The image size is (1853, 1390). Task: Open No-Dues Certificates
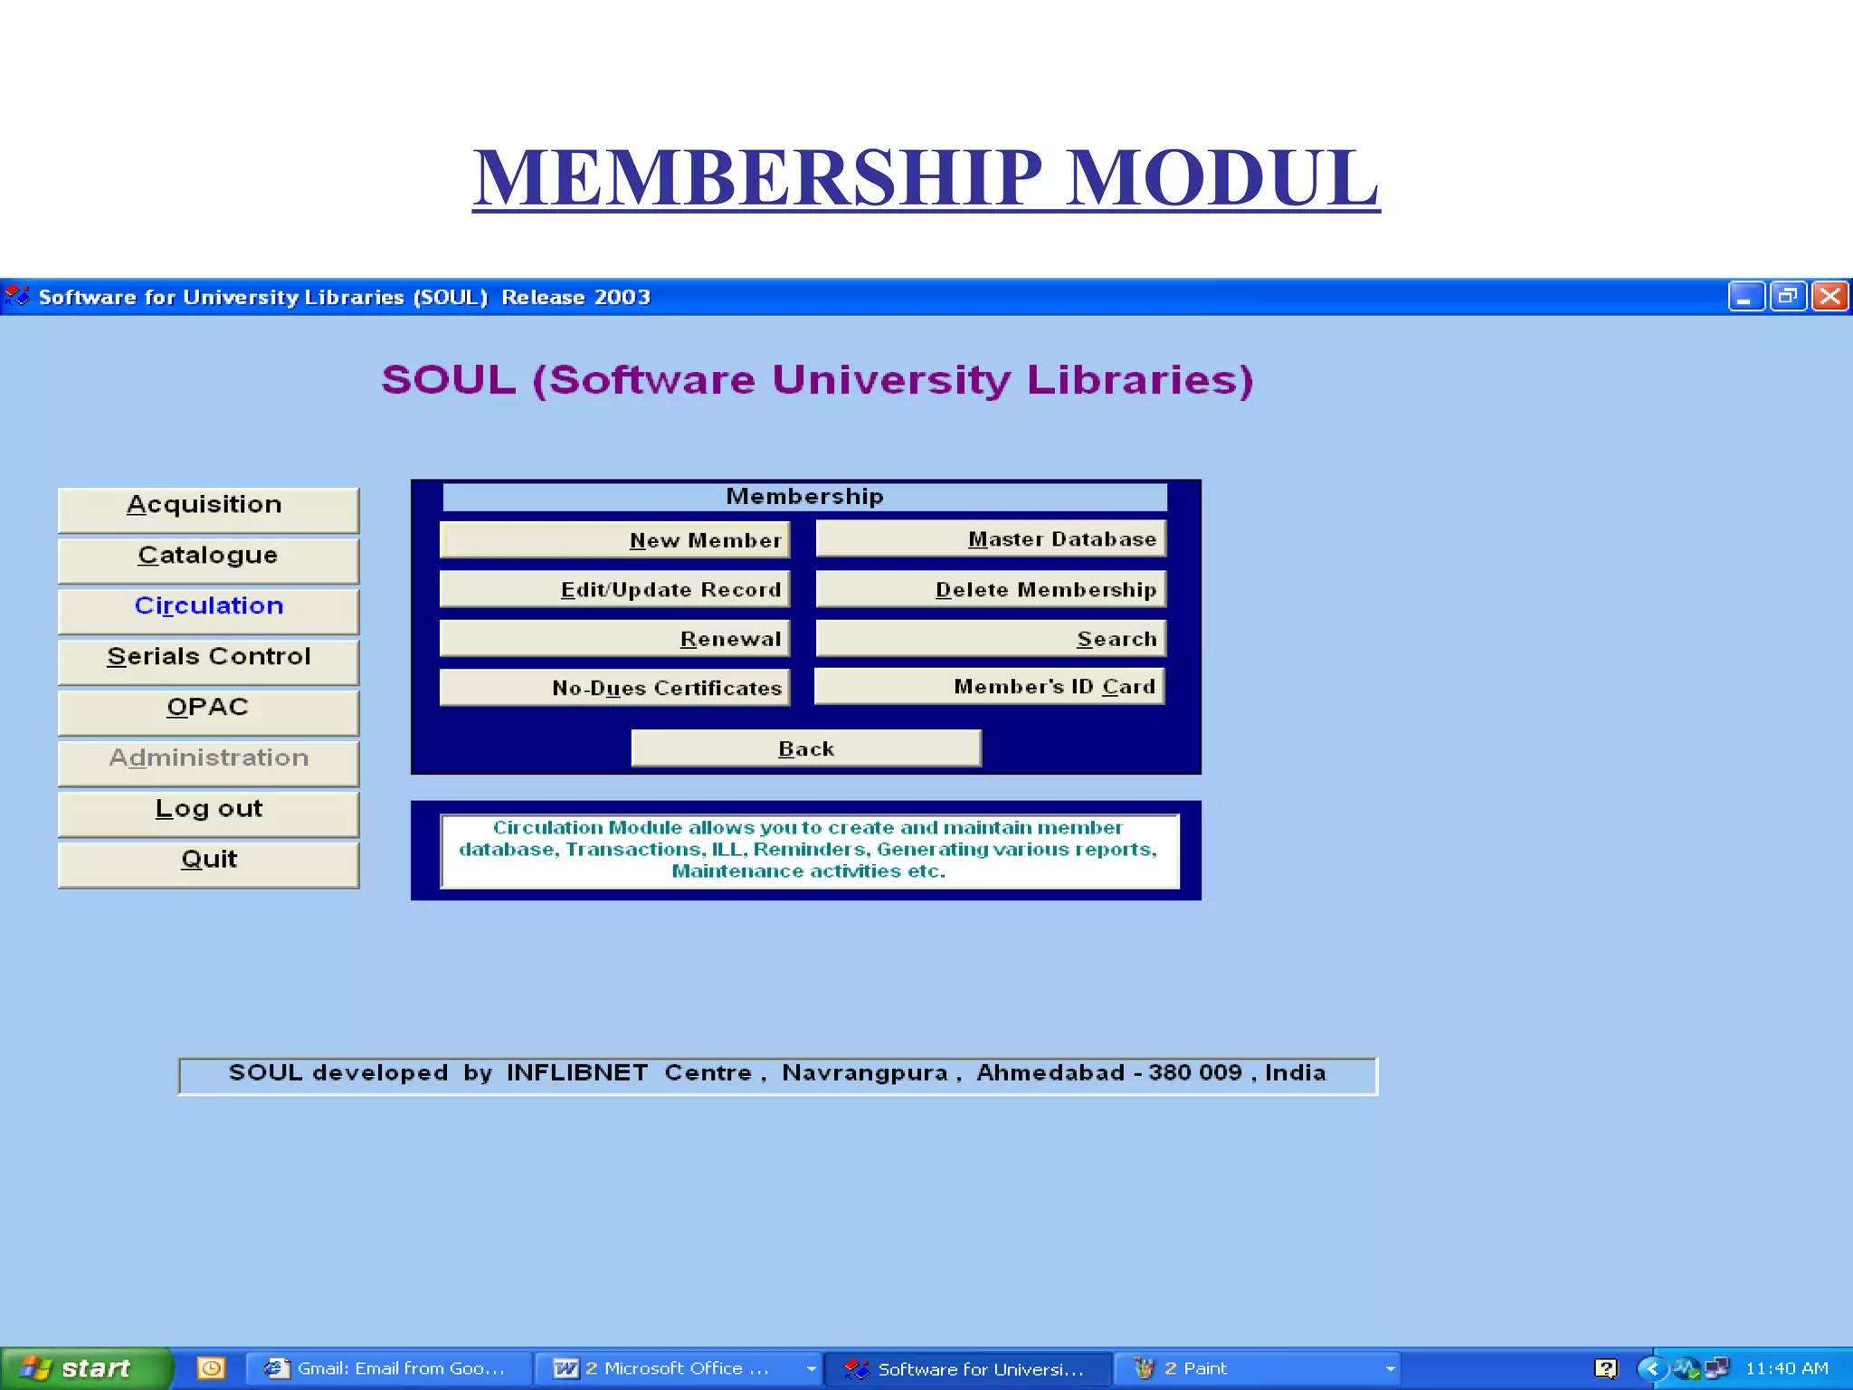point(614,687)
